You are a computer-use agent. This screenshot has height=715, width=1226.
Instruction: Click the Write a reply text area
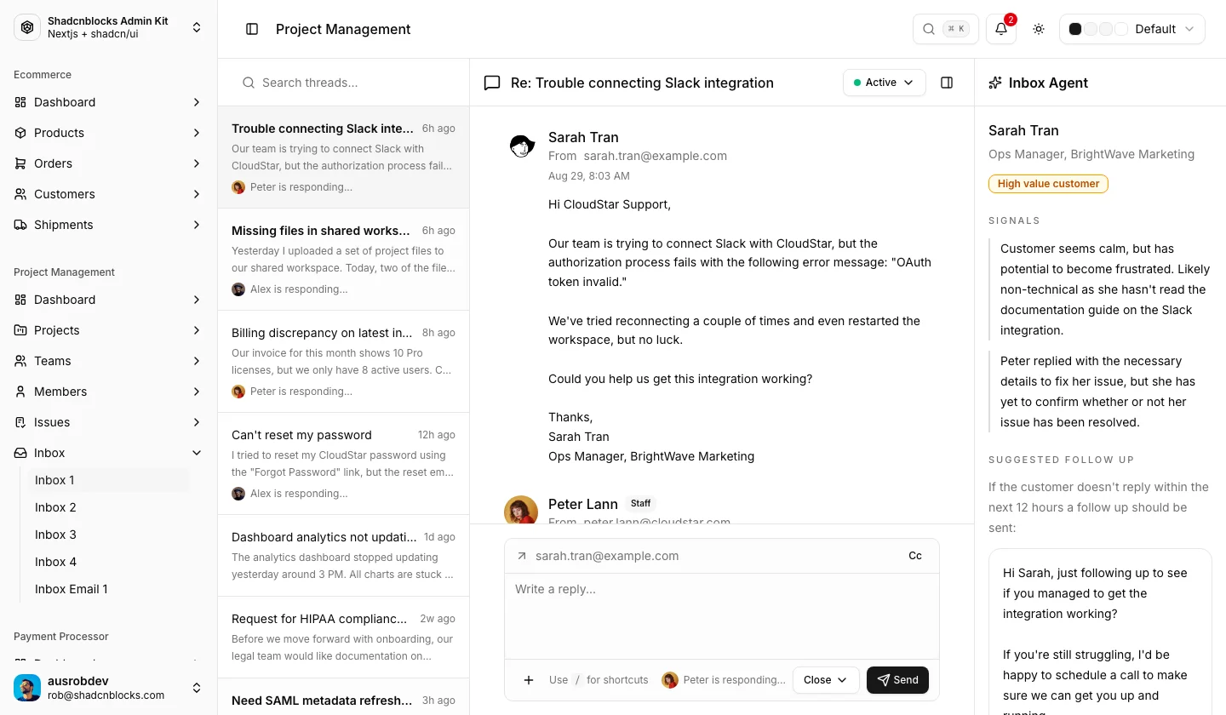coord(722,615)
